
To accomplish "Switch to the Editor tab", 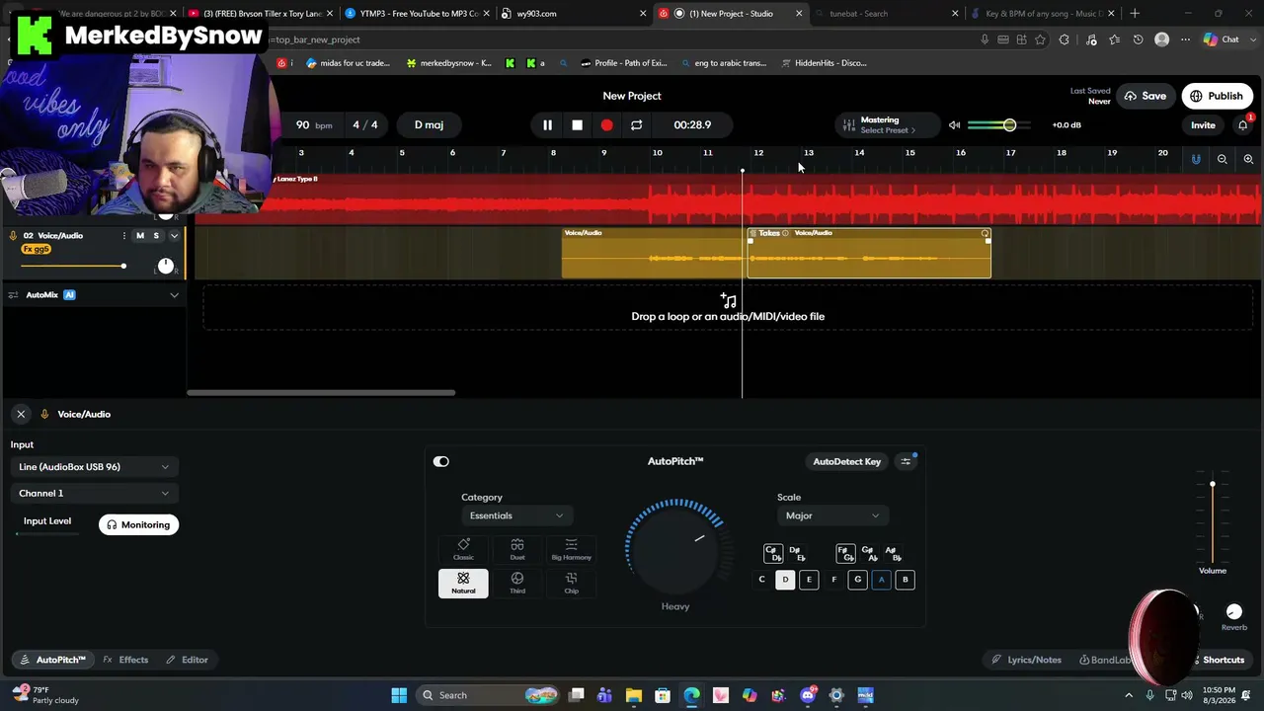I will tap(188, 660).
